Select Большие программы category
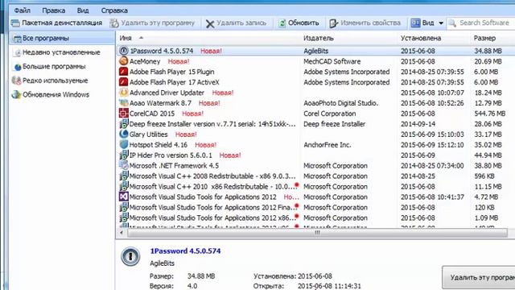515x290 pixels. coord(54,67)
